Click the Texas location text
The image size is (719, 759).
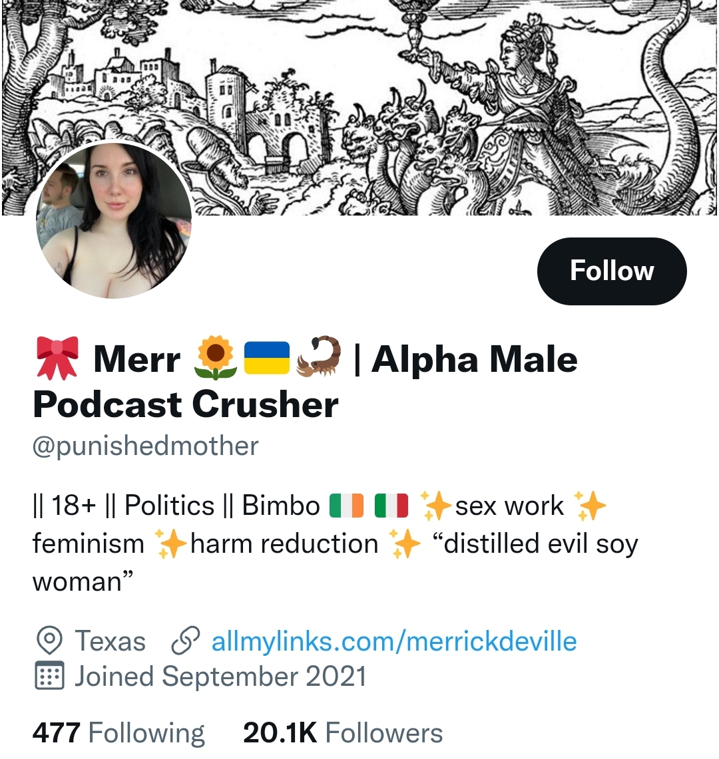click(x=110, y=641)
